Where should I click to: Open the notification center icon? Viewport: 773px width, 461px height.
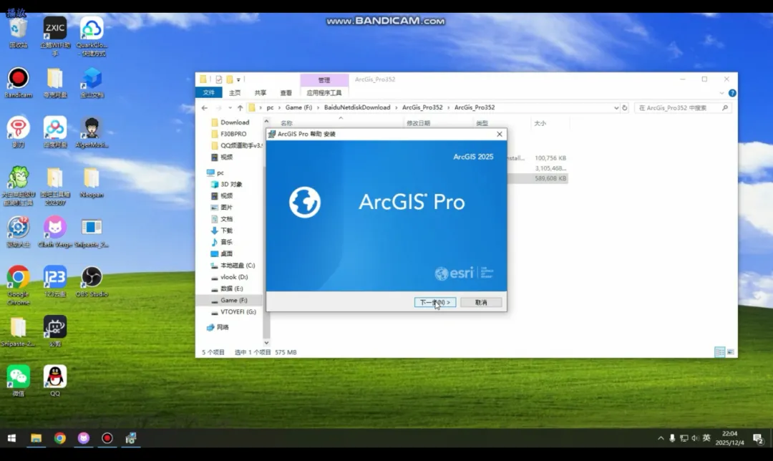click(x=758, y=438)
